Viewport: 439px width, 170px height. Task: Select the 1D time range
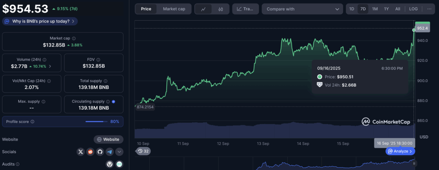click(x=352, y=9)
